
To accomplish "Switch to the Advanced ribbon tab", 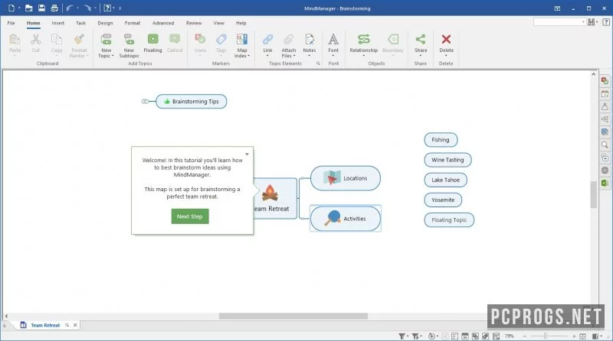I will (x=163, y=23).
